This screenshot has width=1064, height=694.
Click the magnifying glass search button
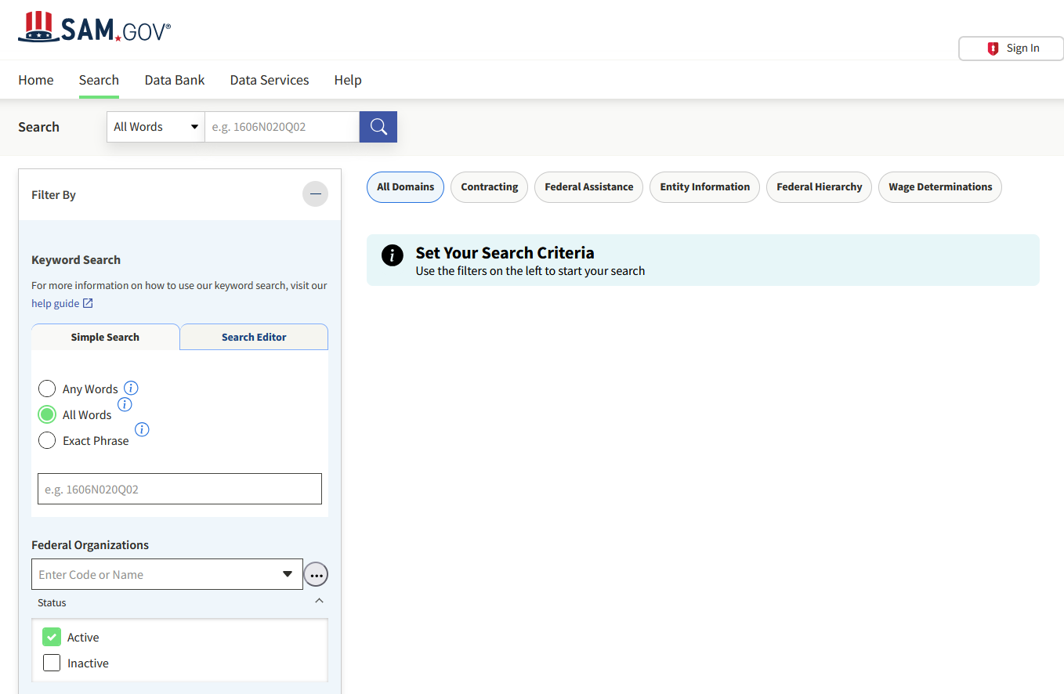pyautogui.click(x=378, y=127)
